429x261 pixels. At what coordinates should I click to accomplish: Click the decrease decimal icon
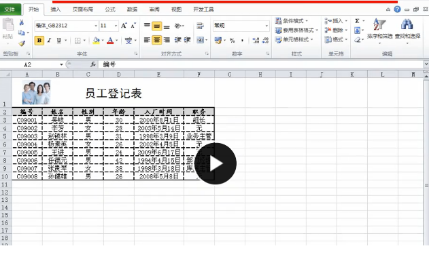coord(265,41)
